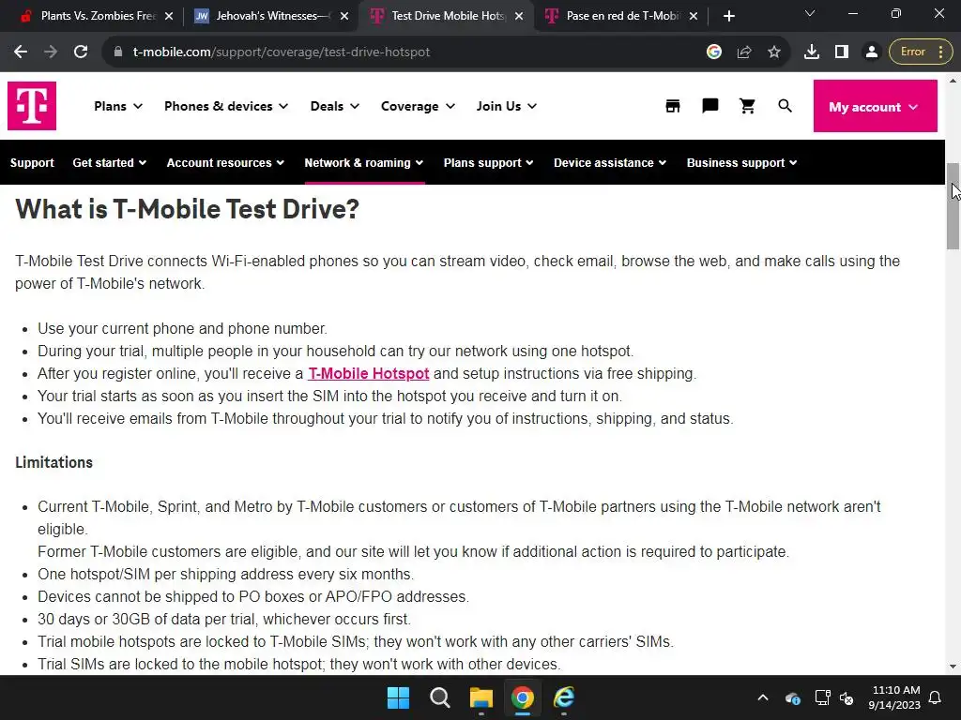The height and width of the screenshot is (720, 961).
Task: Toggle the Chrome side panel icon
Action: click(x=842, y=52)
